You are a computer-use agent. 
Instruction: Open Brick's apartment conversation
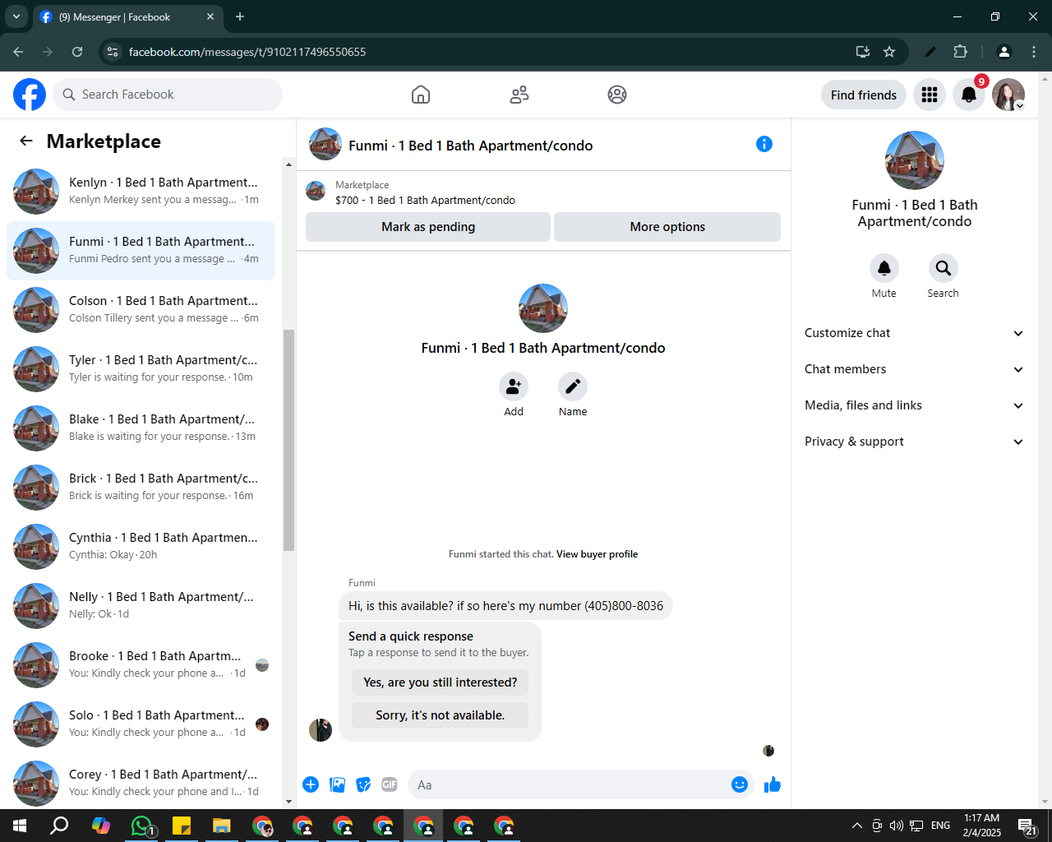click(x=141, y=487)
